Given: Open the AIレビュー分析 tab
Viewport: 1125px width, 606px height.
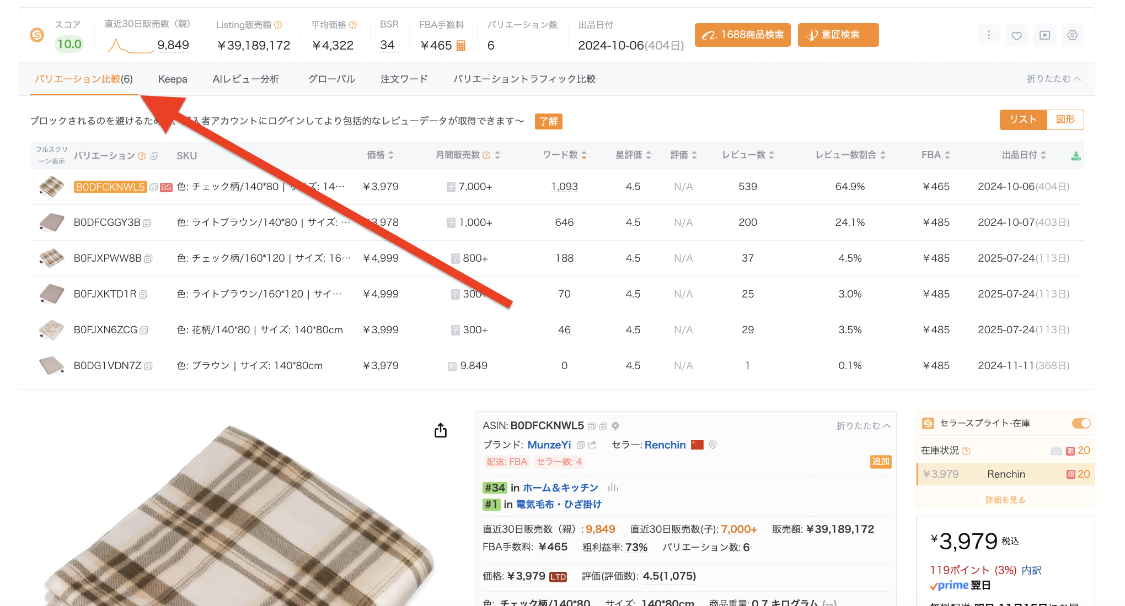Looking at the screenshot, I should (246, 79).
